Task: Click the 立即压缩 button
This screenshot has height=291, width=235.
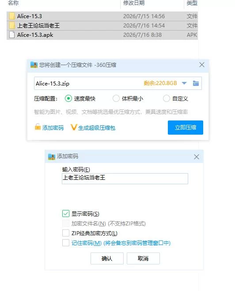Action: click(x=186, y=128)
